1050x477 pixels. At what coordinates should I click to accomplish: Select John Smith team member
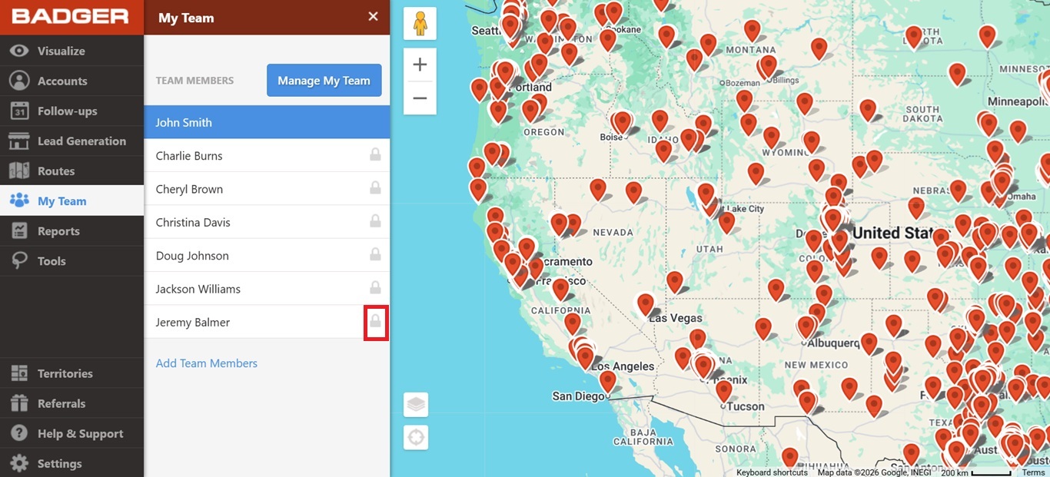[x=267, y=122]
